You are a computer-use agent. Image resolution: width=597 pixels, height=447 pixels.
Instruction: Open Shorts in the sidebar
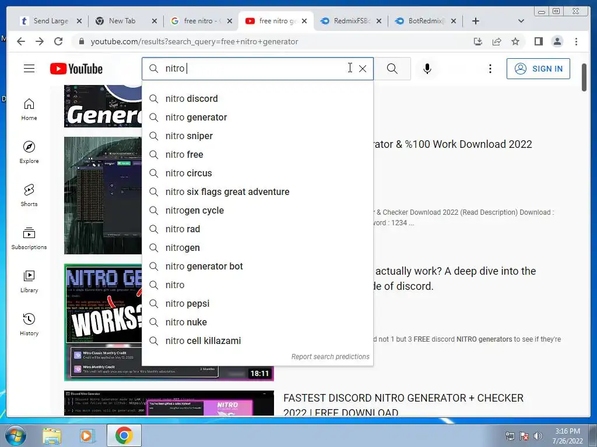(x=29, y=196)
